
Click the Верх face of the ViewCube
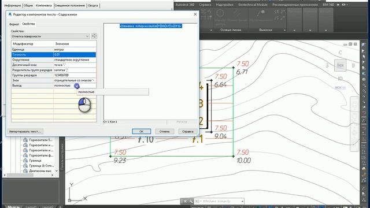pyautogui.click(x=341, y=65)
